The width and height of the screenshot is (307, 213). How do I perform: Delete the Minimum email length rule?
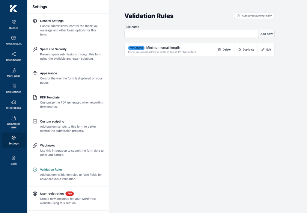click(x=224, y=50)
